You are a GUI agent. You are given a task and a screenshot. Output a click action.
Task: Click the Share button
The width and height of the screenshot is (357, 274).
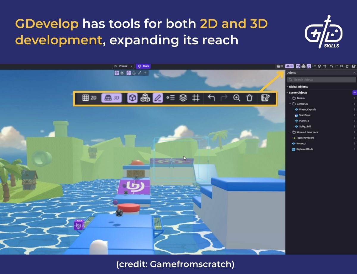143,66
